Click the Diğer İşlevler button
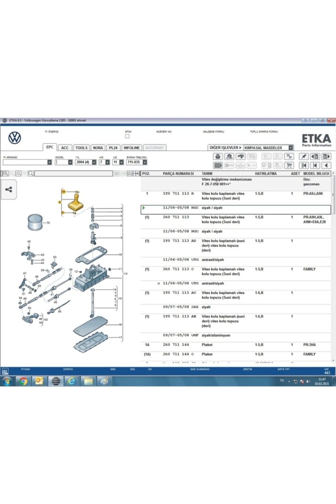The image size is (336, 504). (225, 148)
